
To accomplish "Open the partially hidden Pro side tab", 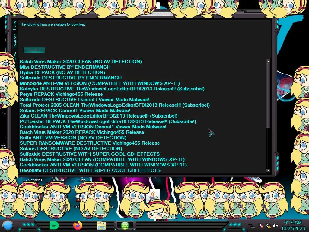I will 15,59.
